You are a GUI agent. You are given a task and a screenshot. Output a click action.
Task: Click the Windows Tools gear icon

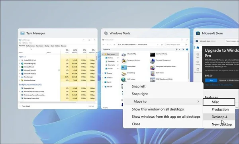point(106,33)
